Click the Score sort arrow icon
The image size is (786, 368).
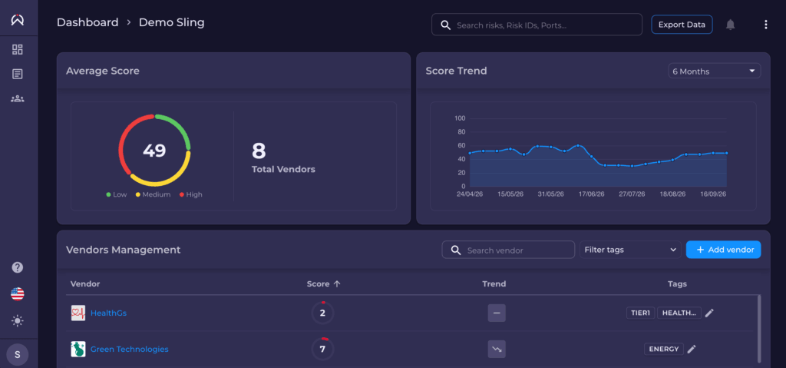(337, 283)
